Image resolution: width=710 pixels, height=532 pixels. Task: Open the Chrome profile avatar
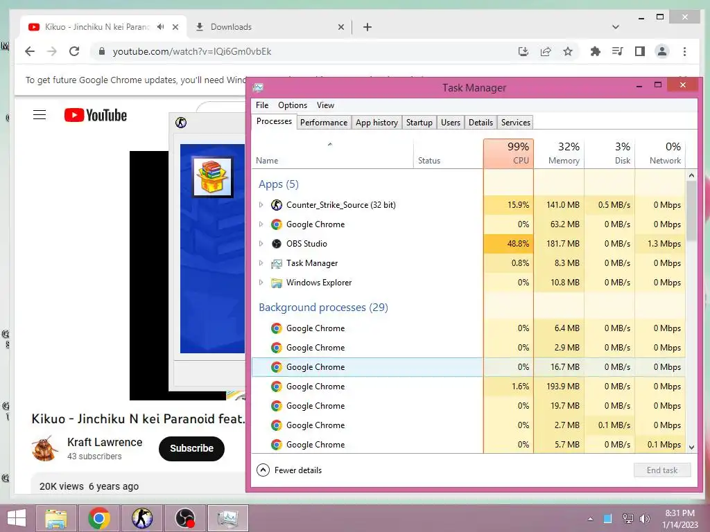662,51
